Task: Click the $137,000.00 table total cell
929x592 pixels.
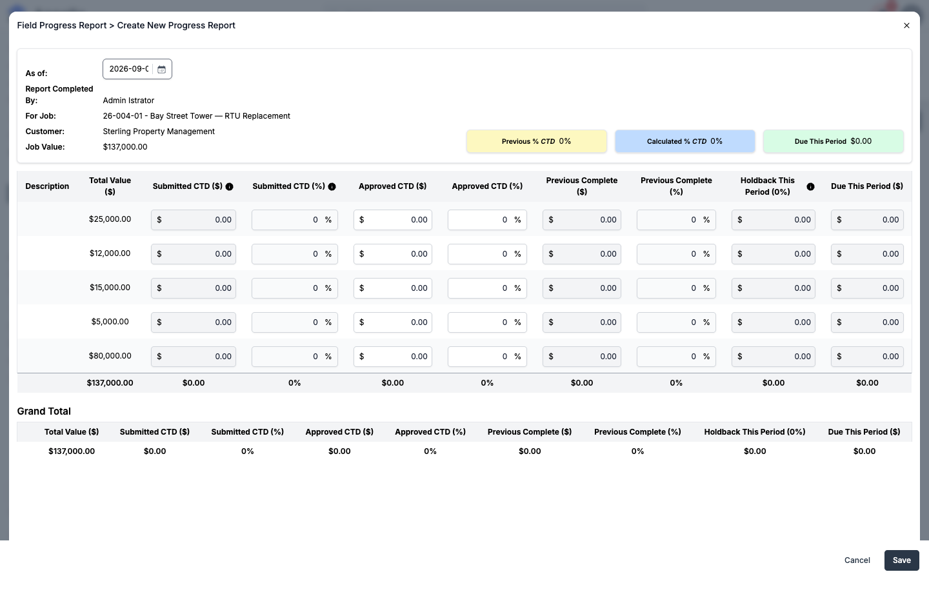Action: tap(110, 383)
